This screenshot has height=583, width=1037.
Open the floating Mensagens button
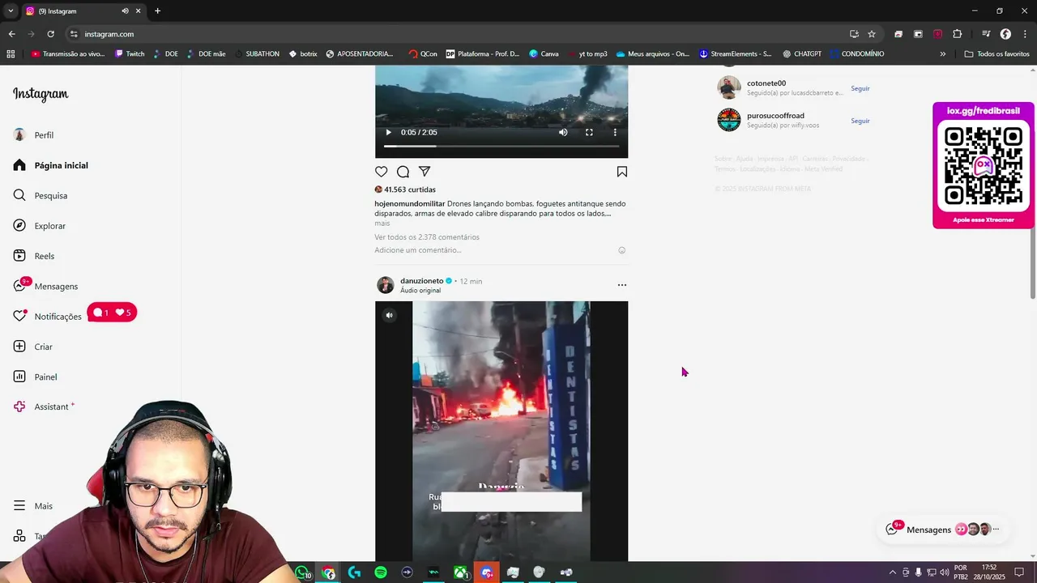[943, 530]
